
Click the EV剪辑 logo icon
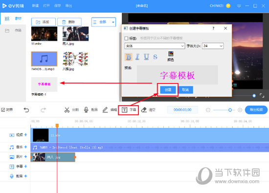(x=4, y=6)
